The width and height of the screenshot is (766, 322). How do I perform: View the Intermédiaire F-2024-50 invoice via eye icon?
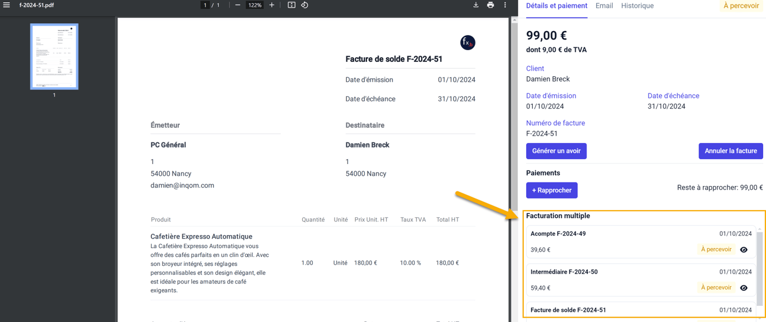[x=744, y=288]
